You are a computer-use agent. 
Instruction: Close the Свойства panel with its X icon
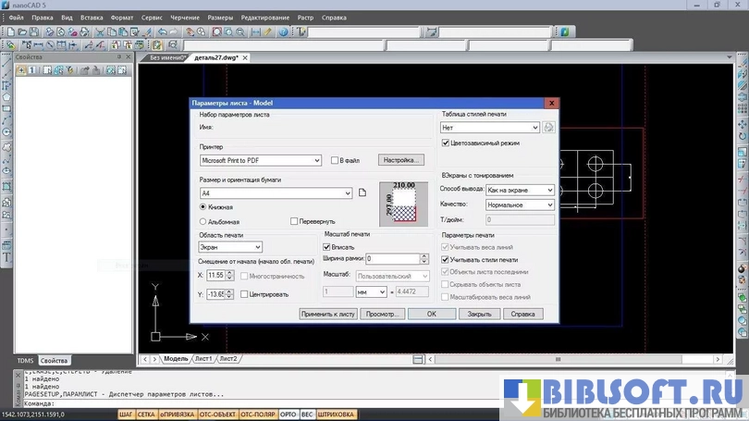coord(129,57)
